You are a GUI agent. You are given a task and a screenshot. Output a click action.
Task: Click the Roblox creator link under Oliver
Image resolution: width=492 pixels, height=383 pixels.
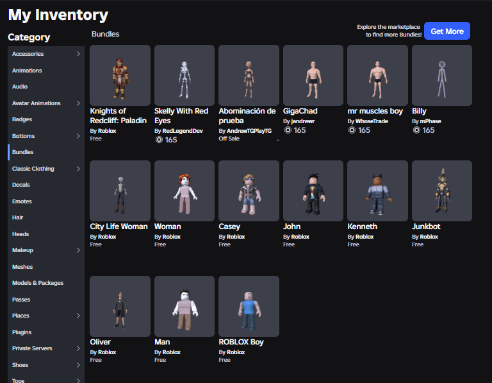coord(107,352)
